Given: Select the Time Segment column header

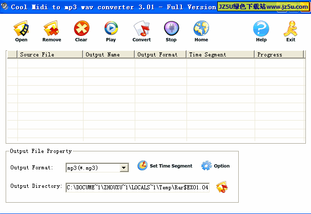Looking at the screenshot, I should pos(220,54).
